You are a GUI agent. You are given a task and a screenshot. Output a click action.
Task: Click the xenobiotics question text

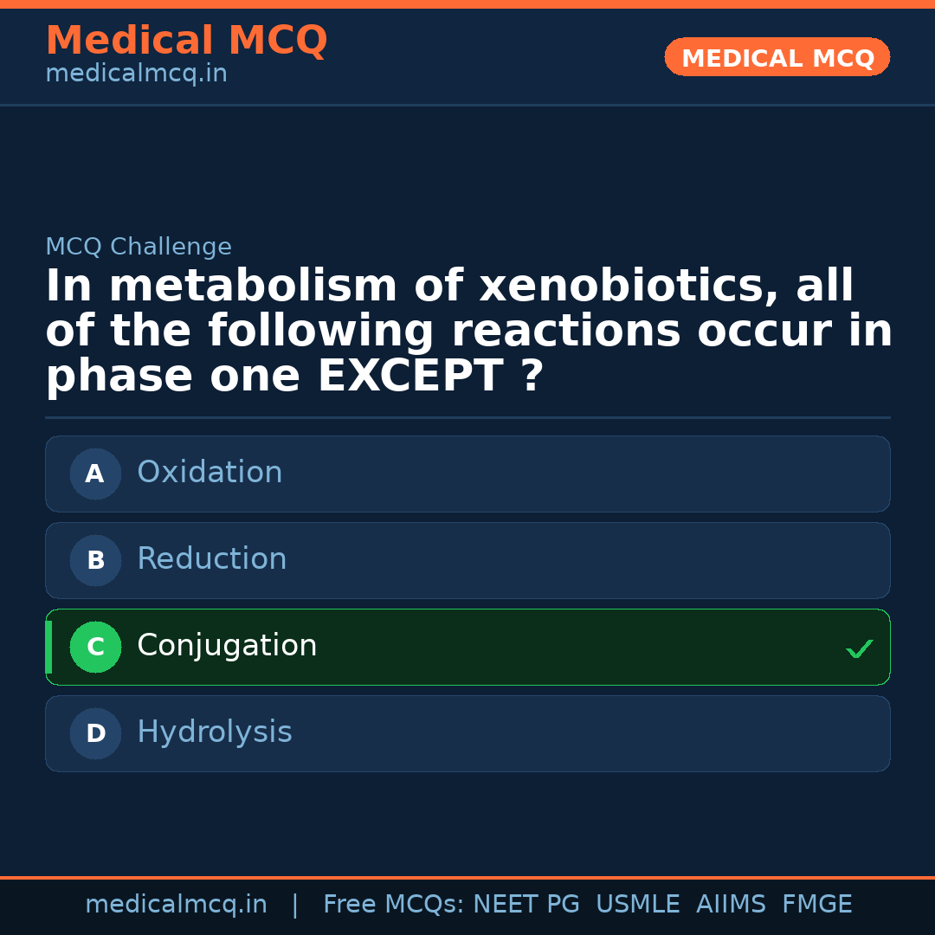[467, 332]
